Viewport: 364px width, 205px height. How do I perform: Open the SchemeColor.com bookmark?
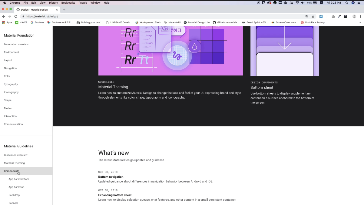[285, 22]
